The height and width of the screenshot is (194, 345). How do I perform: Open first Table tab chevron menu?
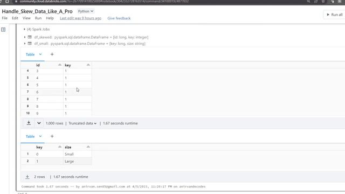[x=40, y=54]
